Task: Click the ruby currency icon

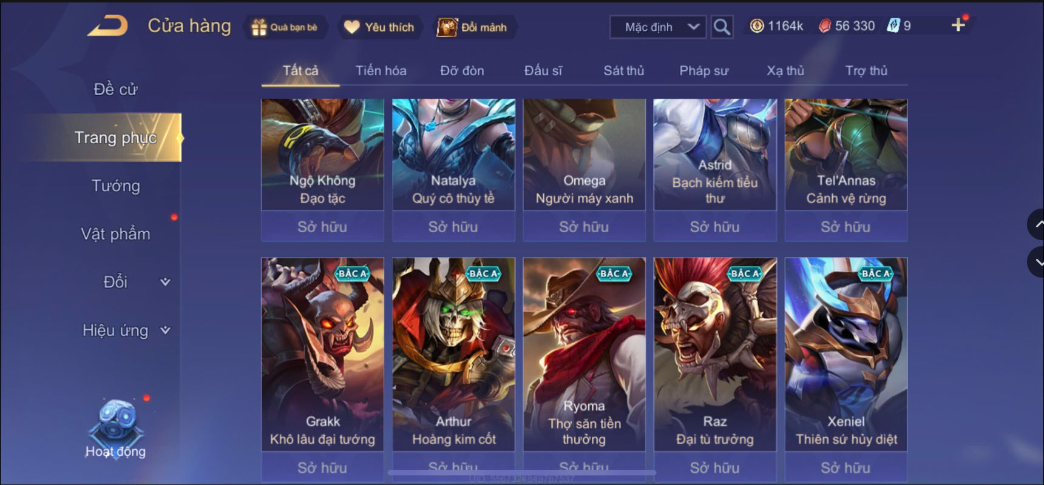Action: pos(824,25)
